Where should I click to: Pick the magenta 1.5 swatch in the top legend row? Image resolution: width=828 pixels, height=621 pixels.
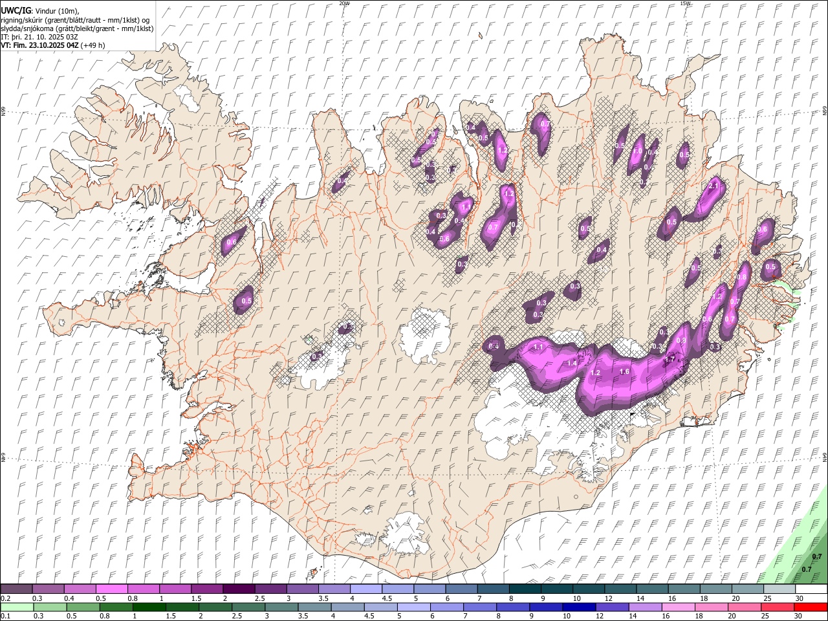click(x=207, y=589)
